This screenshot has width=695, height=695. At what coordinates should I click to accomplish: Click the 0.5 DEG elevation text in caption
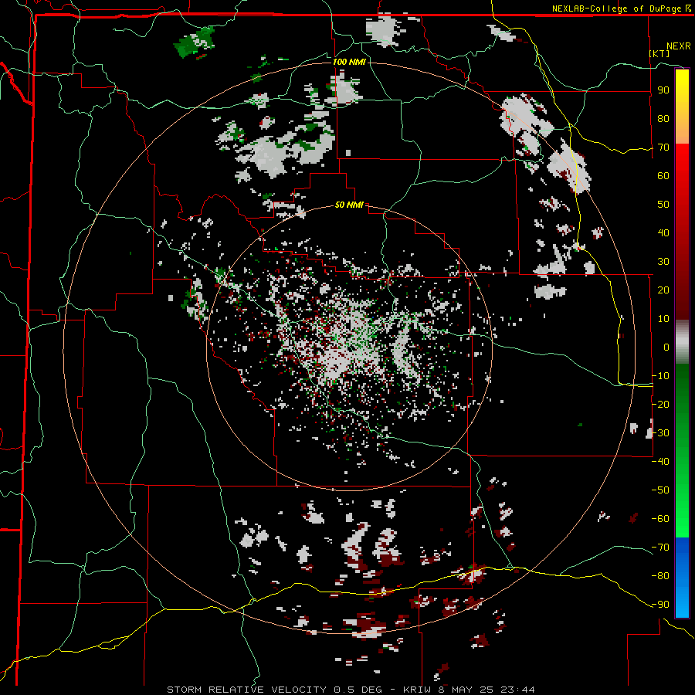pyautogui.click(x=356, y=690)
